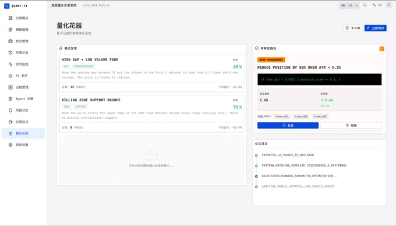Approve the hypothesis with the blue 批准 button
Viewport: 396px width, 226px height.
tap(288, 125)
